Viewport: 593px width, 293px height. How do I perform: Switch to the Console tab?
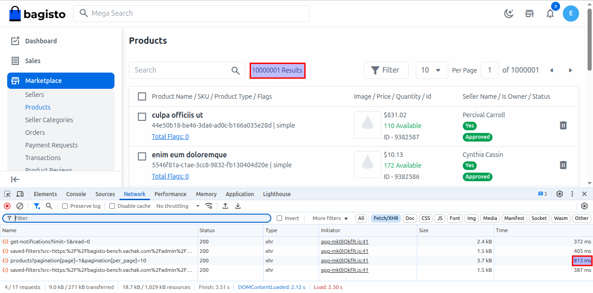[x=76, y=194]
